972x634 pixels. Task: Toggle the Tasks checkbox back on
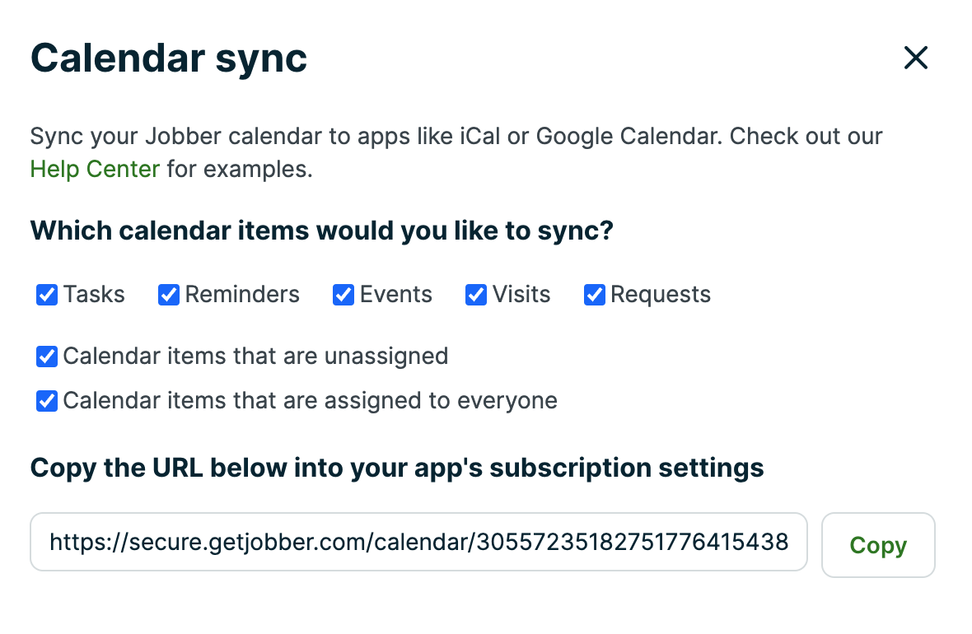[x=46, y=294]
